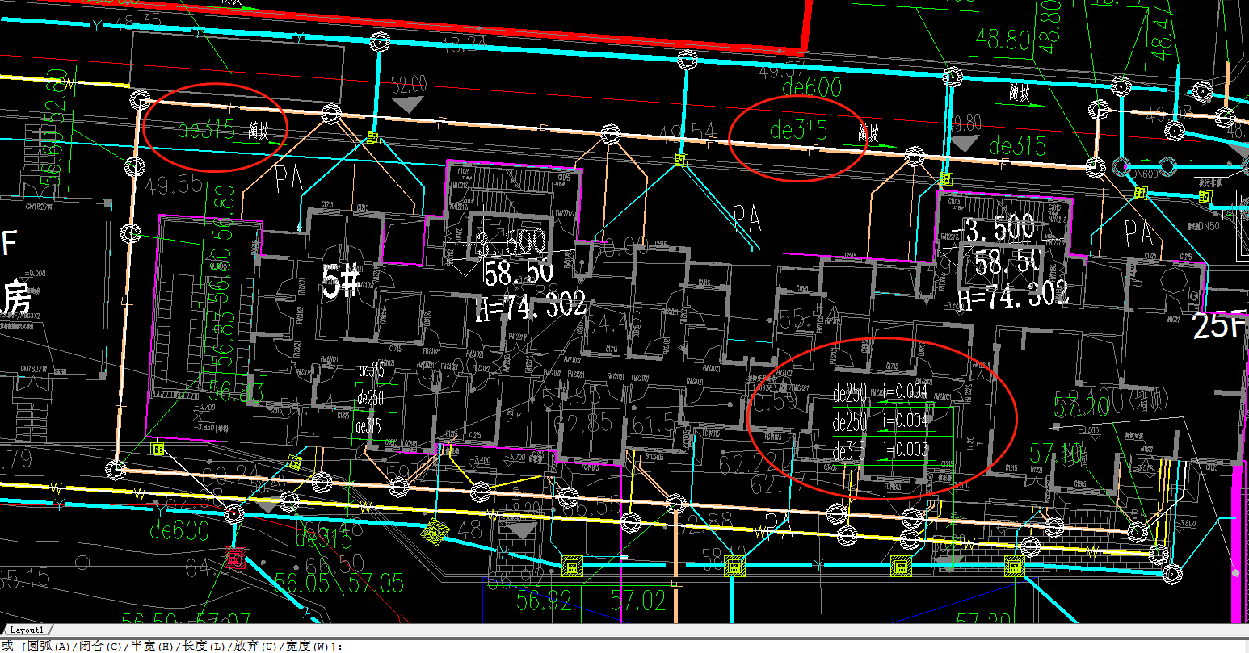Select the de600 label beside the red manhole
Screen dimensions: 1249x653
[179, 531]
